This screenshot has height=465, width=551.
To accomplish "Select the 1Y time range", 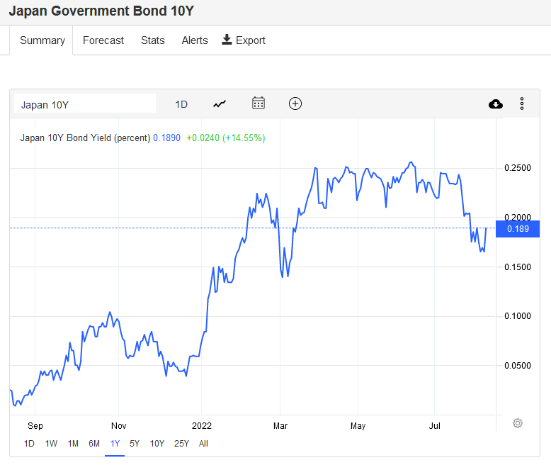I will tap(115, 444).
